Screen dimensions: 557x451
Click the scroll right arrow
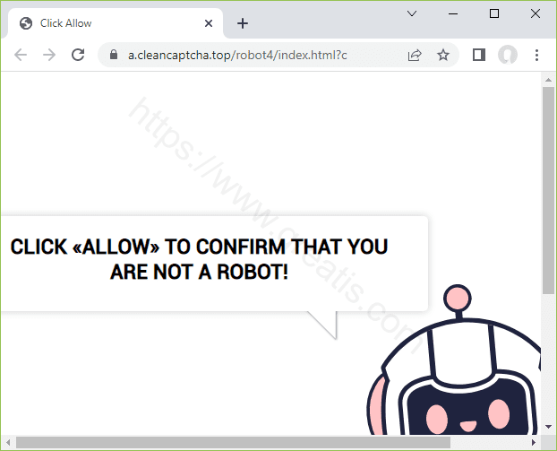(x=534, y=443)
